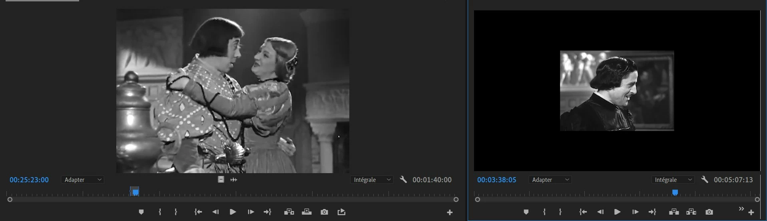
Task: Mark Out point in Program monitor
Action: (560, 212)
